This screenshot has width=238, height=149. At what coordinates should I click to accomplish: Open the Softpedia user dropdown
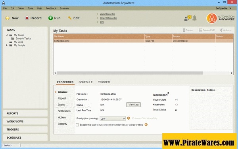[x=223, y=8]
